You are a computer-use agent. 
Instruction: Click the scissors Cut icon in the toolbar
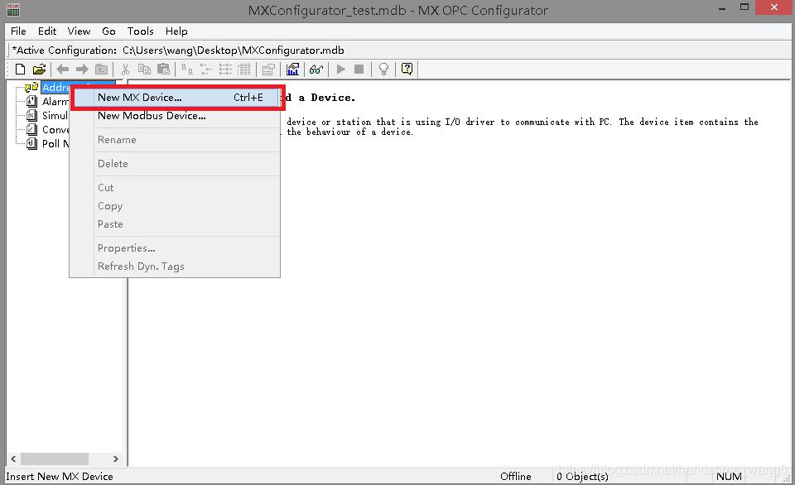[125, 69]
